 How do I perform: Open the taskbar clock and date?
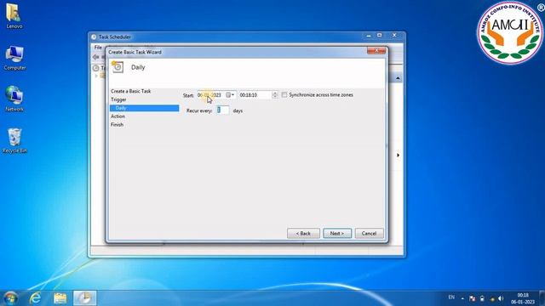click(x=523, y=298)
